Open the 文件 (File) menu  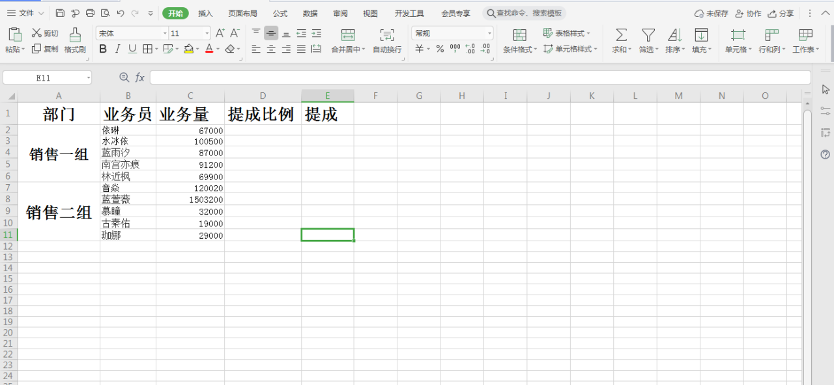(x=25, y=13)
